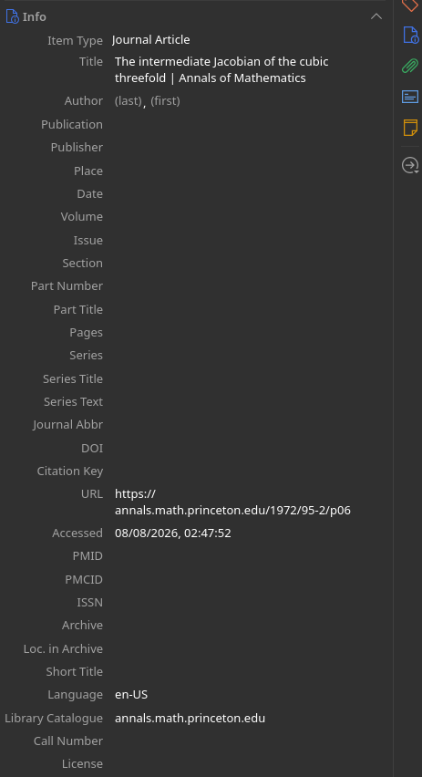This screenshot has width=422, height=777.
Task: Open the Tags pane icon in sidebar
Action: [410, 5]
